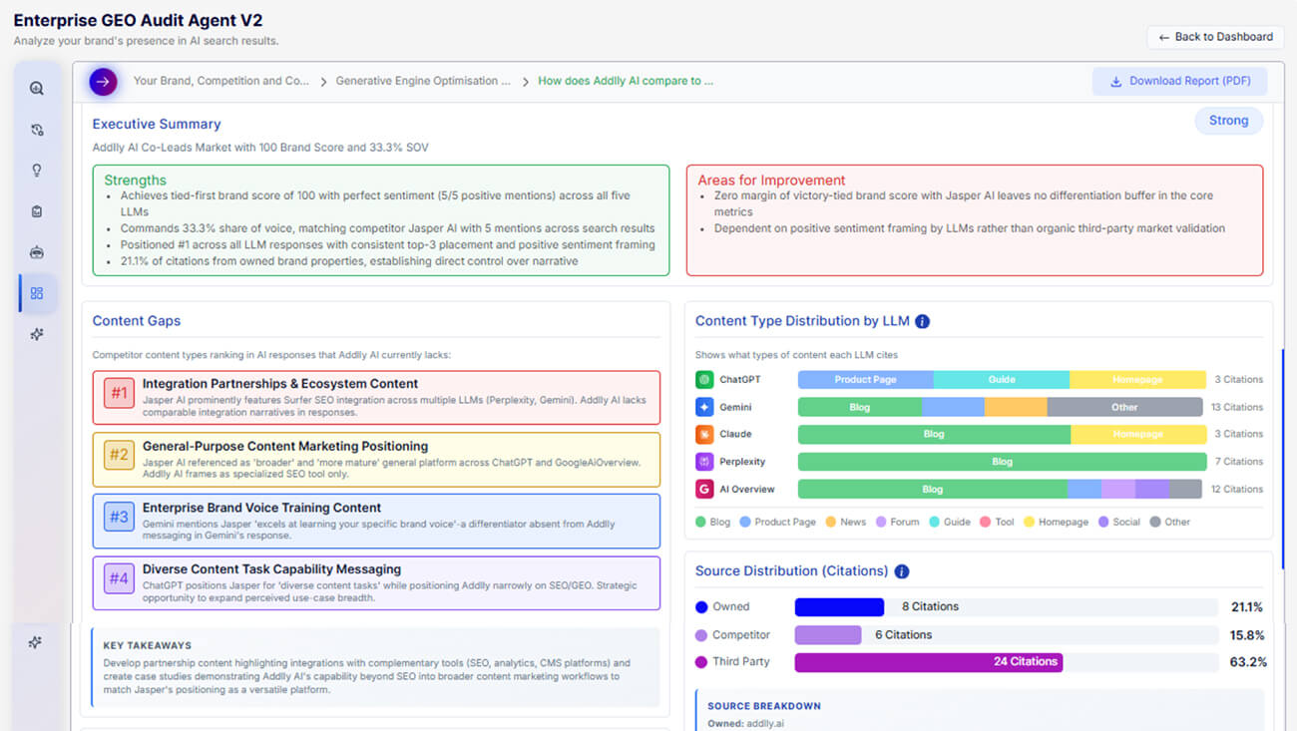Click ChatGPT Guide bar segment
Screen dimensions: 1297x731
pos(1002,380)
